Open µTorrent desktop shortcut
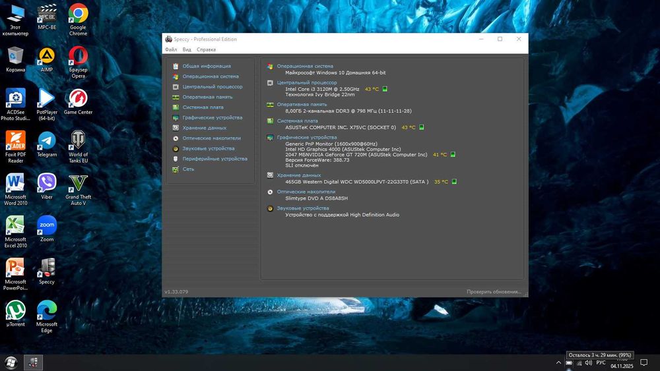 16,314
